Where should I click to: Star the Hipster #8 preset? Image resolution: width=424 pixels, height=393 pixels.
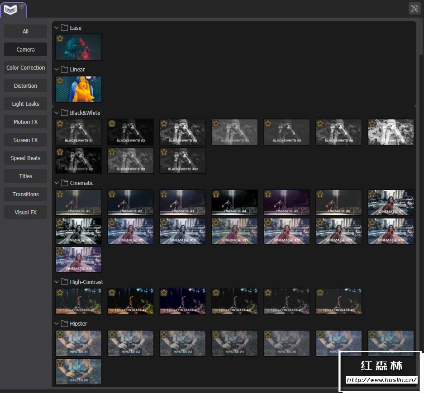click(60, 363)
